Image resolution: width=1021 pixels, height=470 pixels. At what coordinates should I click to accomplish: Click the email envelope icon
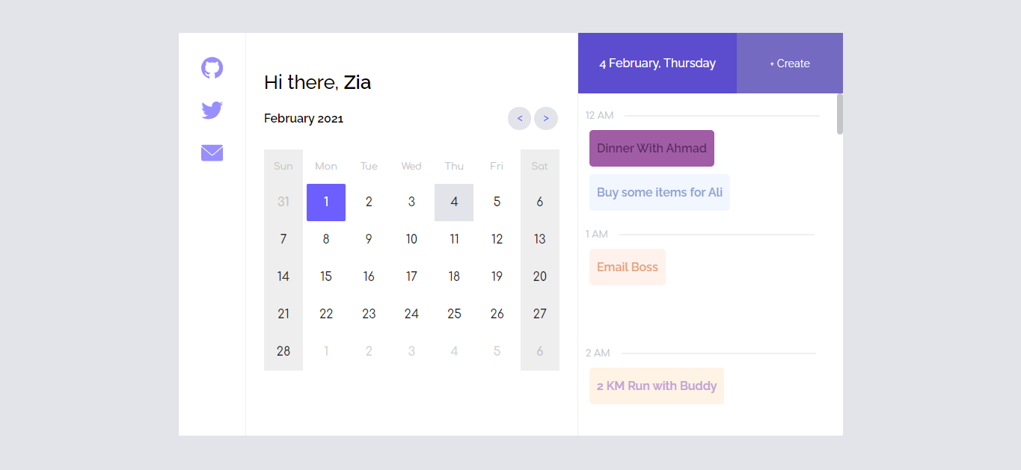(x=212, y=152)
